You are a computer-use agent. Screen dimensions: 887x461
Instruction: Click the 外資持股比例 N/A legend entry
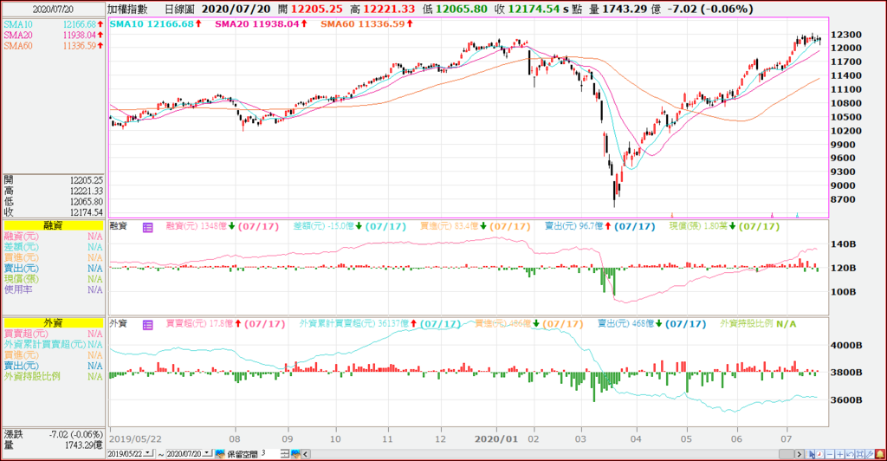pos(758,324)
